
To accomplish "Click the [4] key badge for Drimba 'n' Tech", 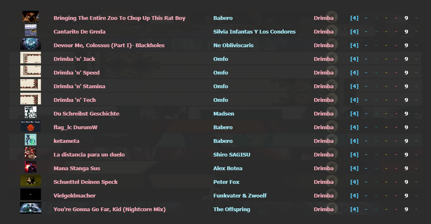I will point(354,100).
